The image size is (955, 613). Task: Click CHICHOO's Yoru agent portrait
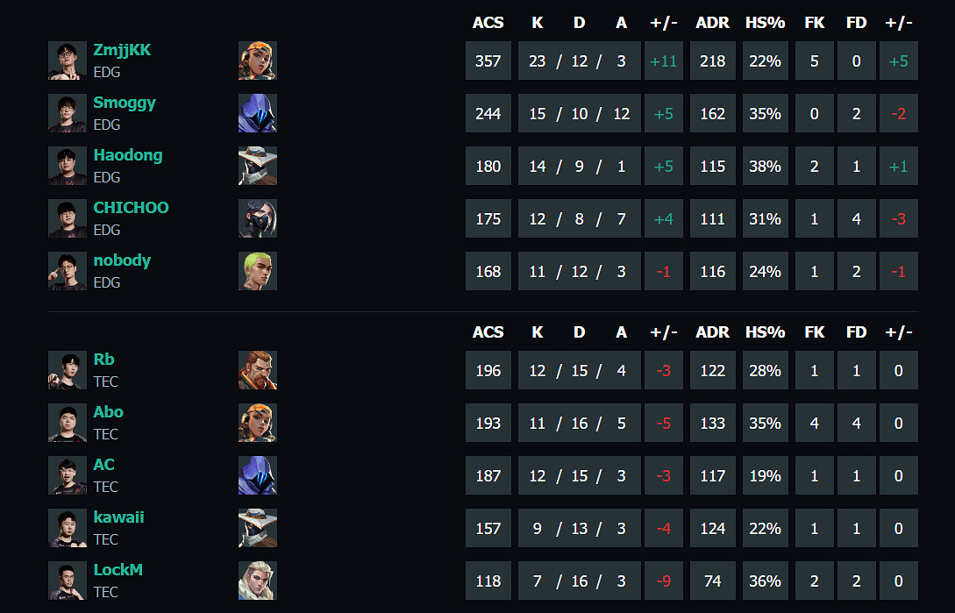point(257,218)
